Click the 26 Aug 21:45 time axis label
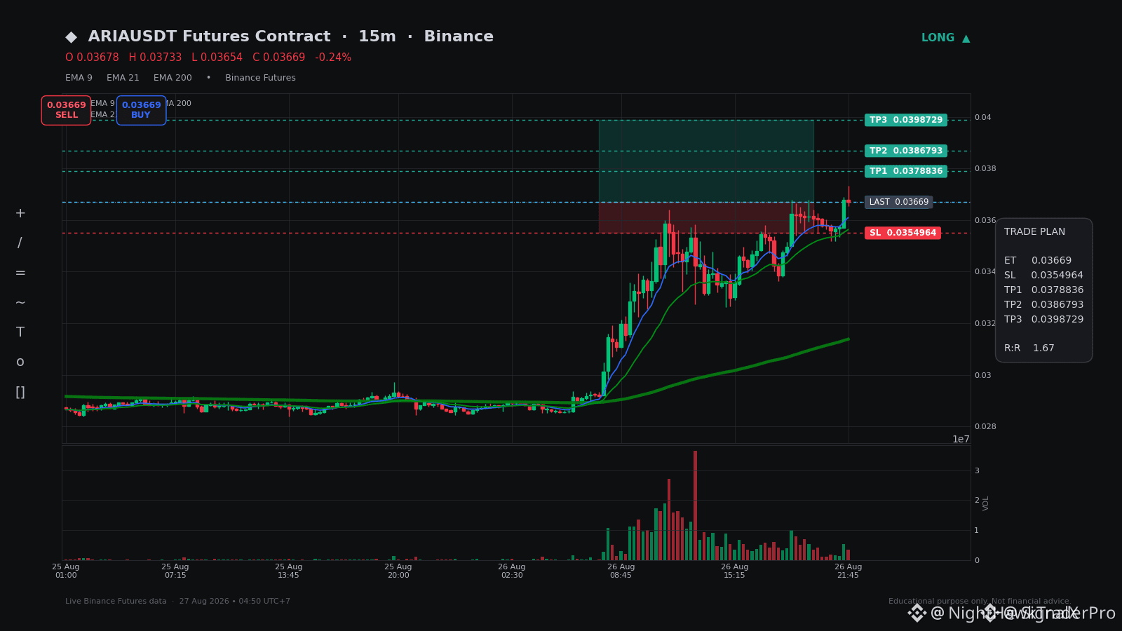1122x631 pixels. (849, 571)
